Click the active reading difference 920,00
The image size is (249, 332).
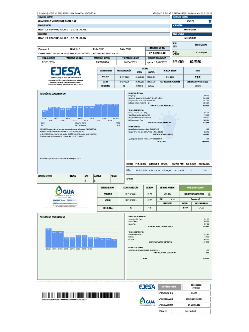click(139, 86)
